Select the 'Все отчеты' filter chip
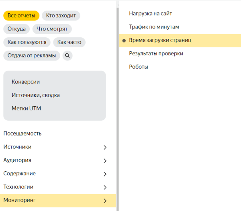 coord(21,16)
